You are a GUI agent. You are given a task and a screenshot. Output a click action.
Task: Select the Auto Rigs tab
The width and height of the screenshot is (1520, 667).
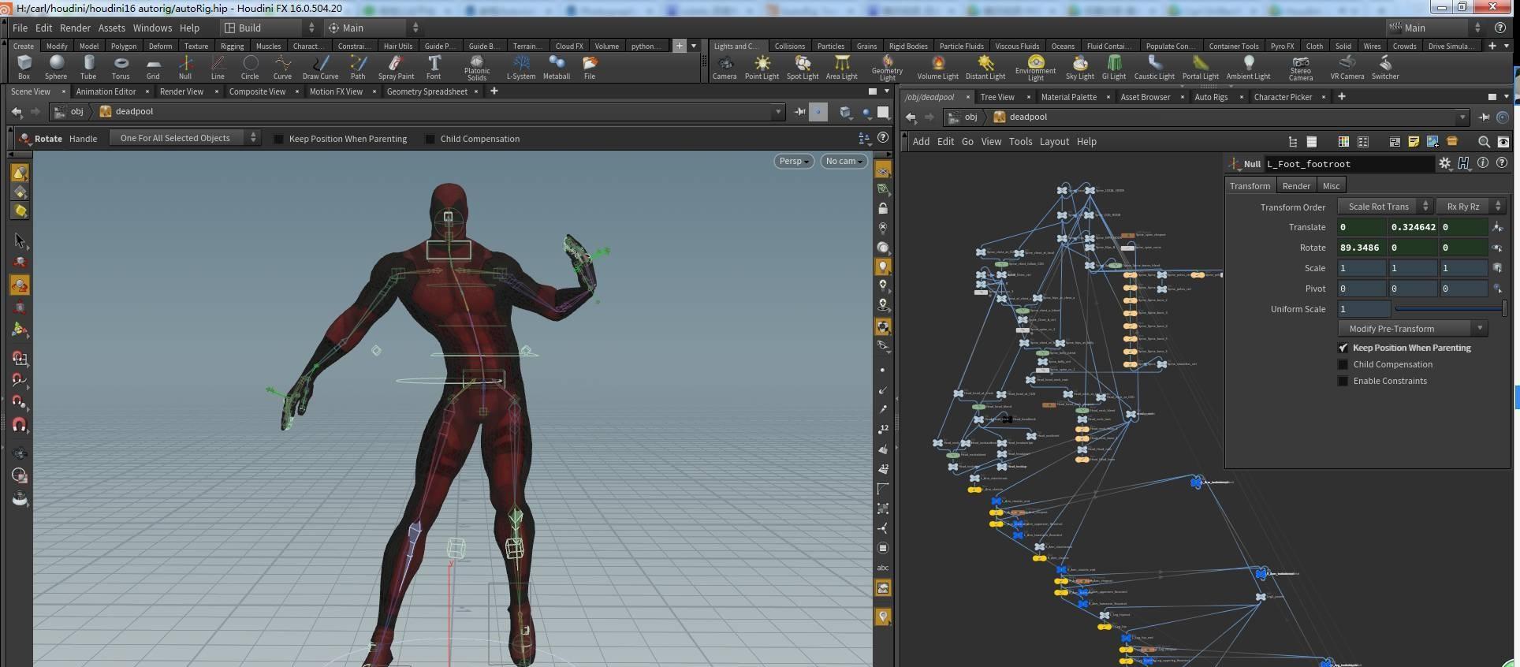click(x=1211, y=97)
